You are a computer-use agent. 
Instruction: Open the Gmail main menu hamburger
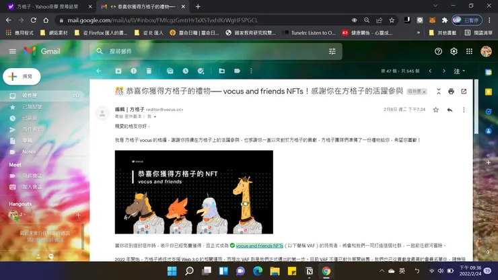(12, 51)
